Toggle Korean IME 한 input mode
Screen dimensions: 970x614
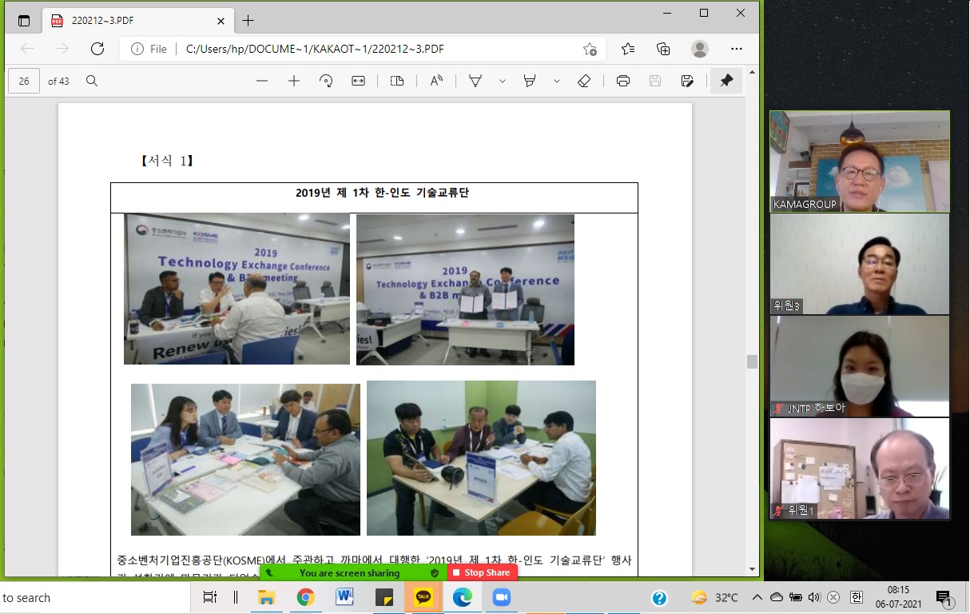click(x=856, y=597)
